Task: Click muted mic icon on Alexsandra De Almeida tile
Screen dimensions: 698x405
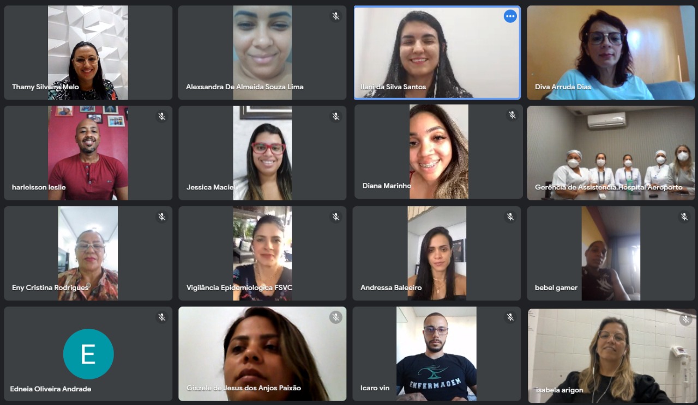Action: coord(336,16)
